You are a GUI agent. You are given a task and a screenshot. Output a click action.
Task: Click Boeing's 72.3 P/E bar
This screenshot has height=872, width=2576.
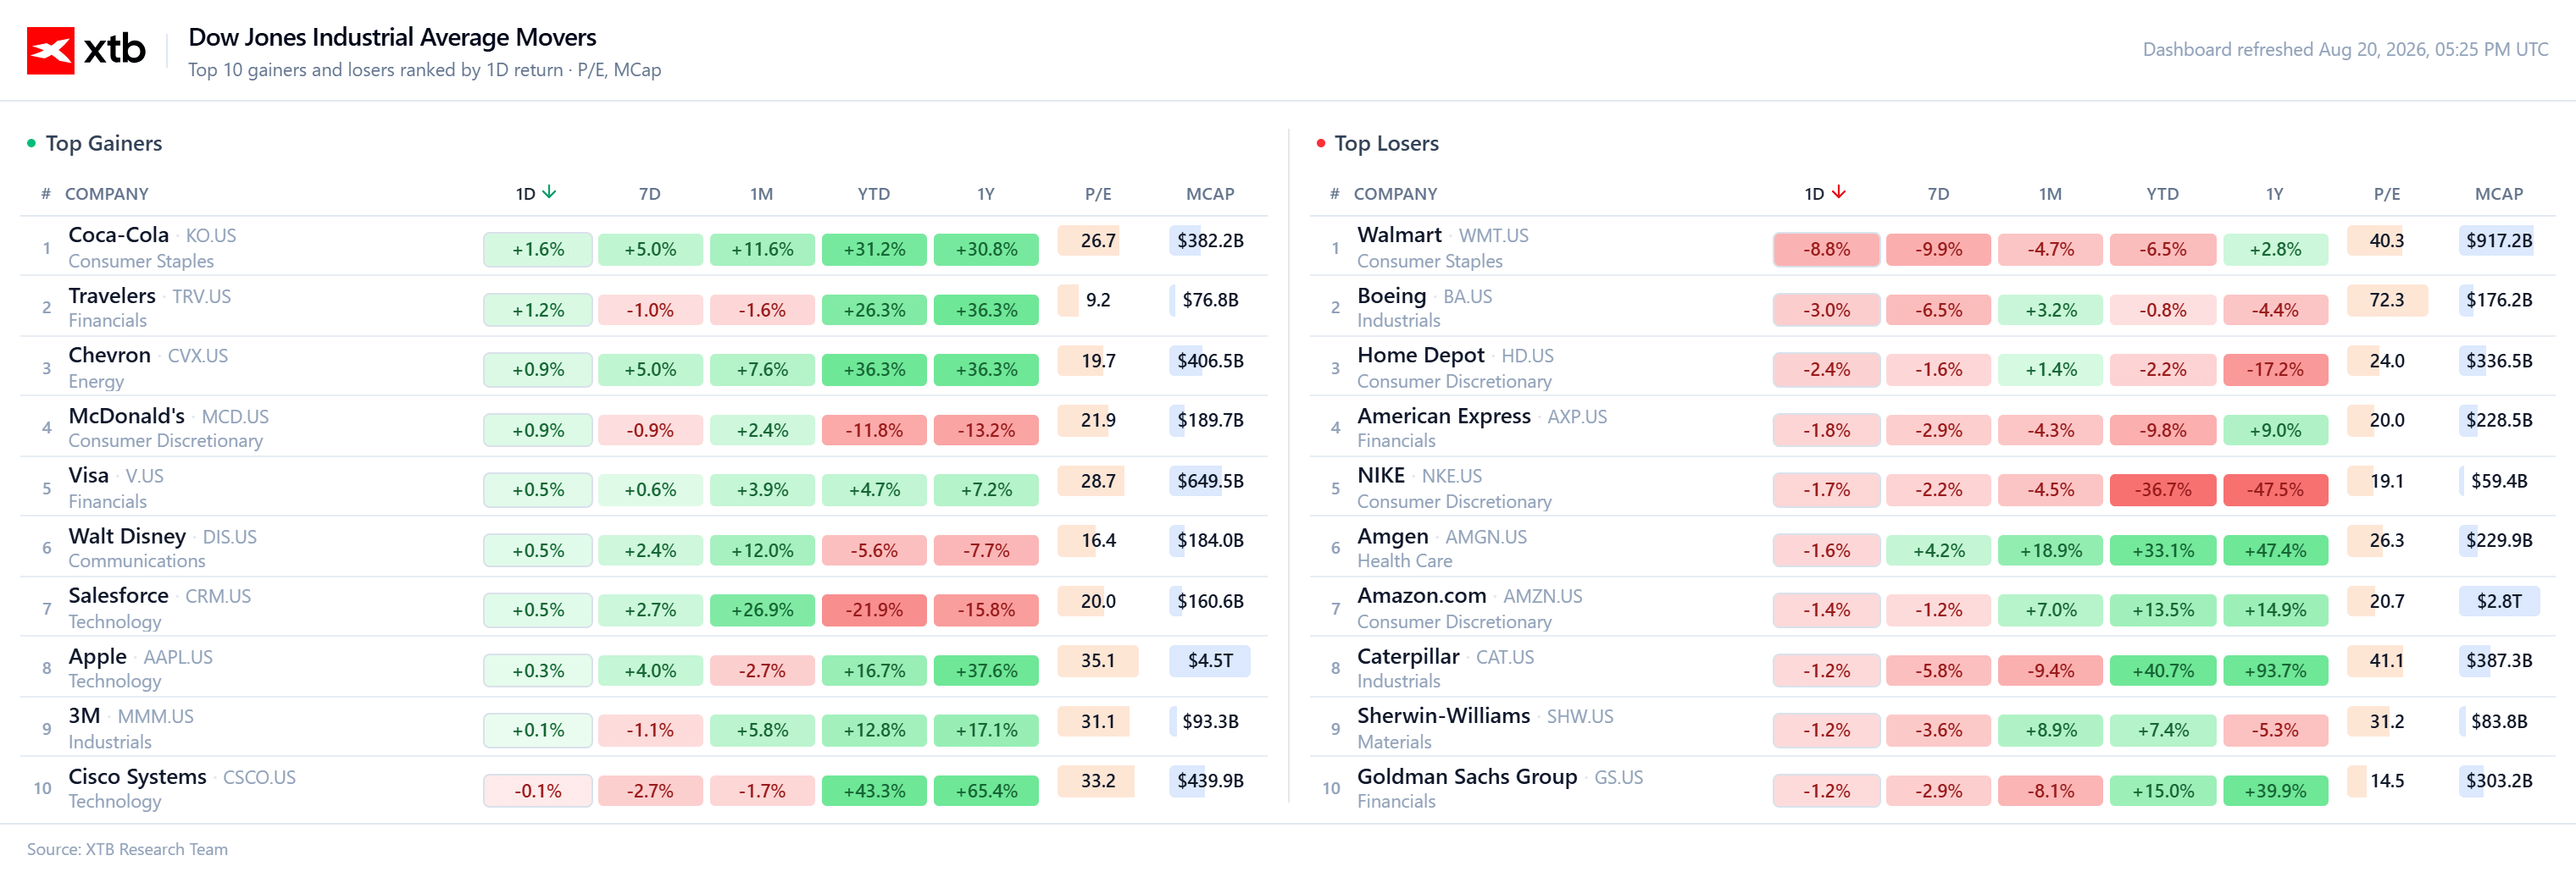pos(2386,300)
